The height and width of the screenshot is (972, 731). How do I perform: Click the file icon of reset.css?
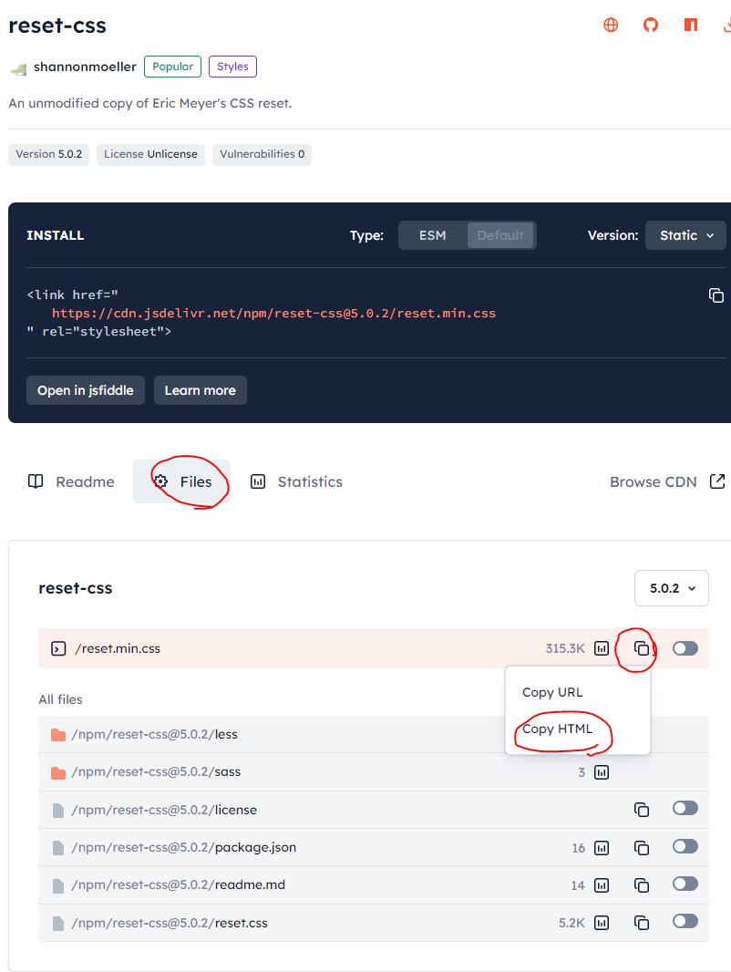tap(58, 924)
